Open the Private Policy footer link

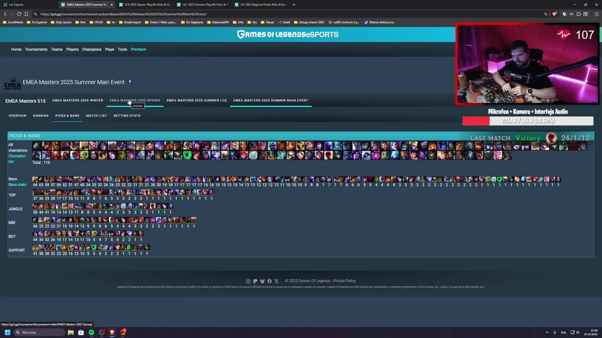coord(344,281)
